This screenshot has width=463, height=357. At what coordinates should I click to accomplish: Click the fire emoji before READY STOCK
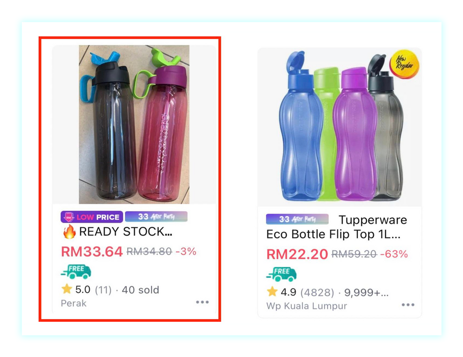[69, 232]
